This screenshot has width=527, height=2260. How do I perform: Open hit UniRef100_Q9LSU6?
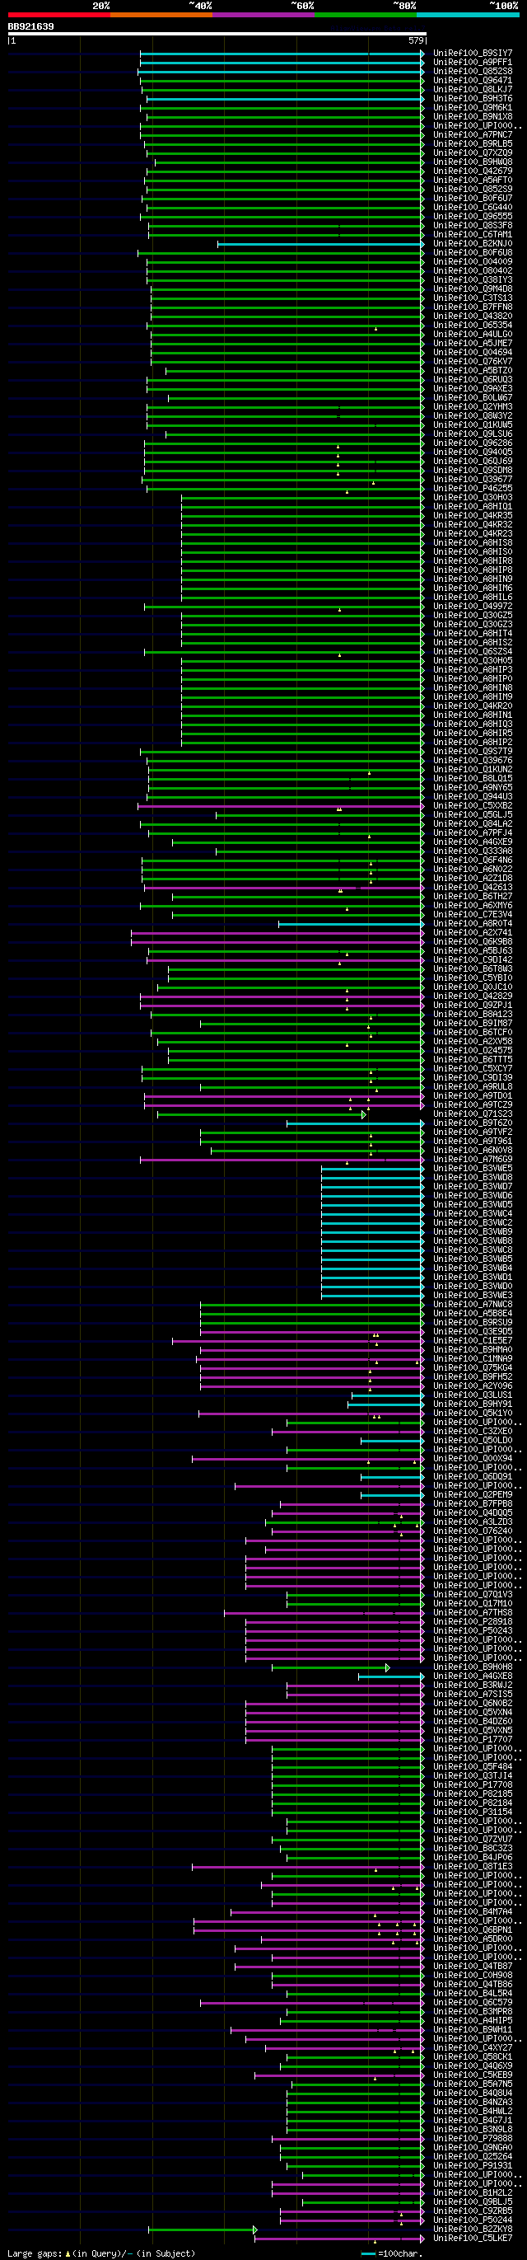(x=473, y=434)
